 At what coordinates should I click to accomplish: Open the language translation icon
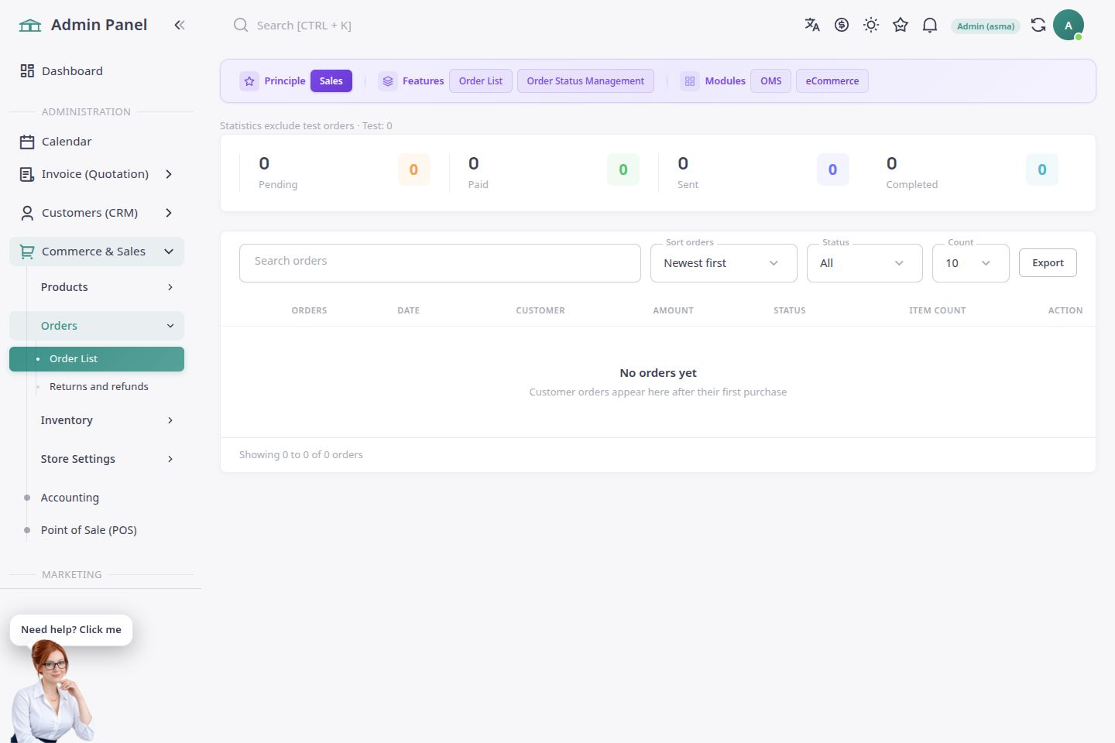812,25
